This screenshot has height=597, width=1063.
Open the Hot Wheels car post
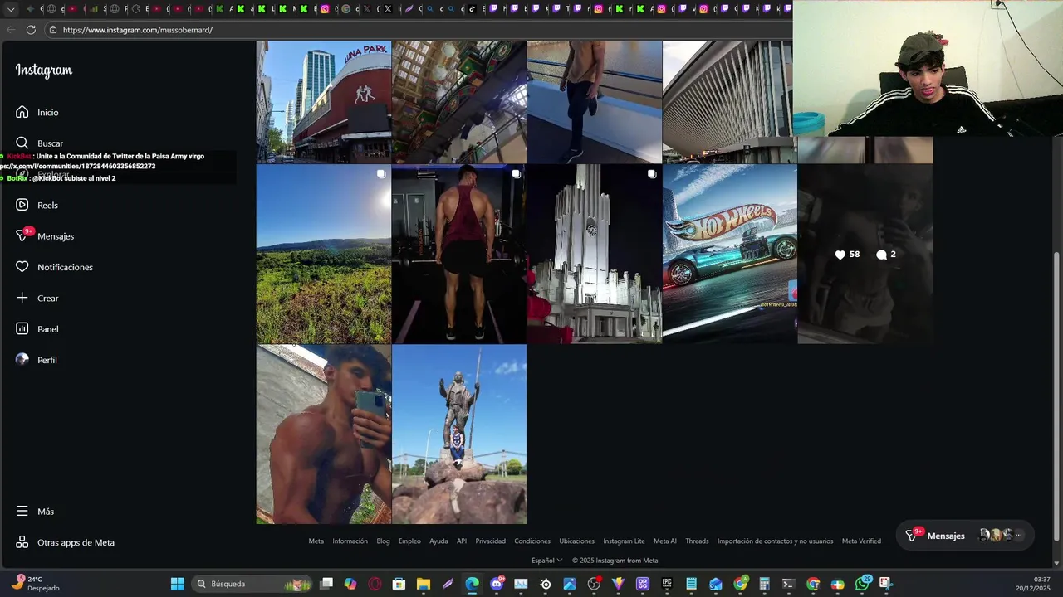(x=729, y=254)
